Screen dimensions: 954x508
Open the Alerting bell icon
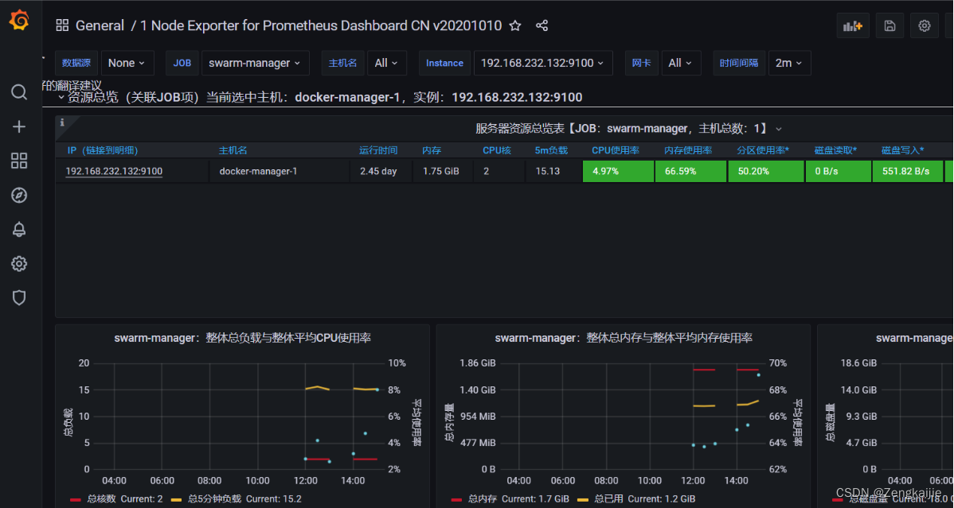point(19,229)
